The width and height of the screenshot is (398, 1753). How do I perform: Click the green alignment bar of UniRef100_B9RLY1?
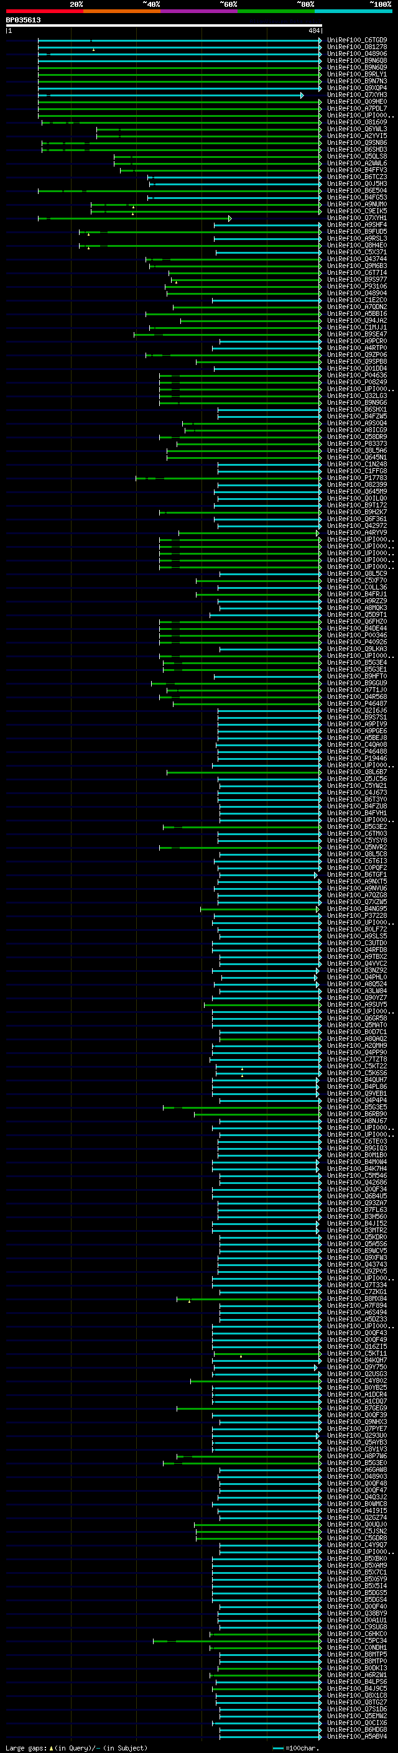(x=180, y=75)
